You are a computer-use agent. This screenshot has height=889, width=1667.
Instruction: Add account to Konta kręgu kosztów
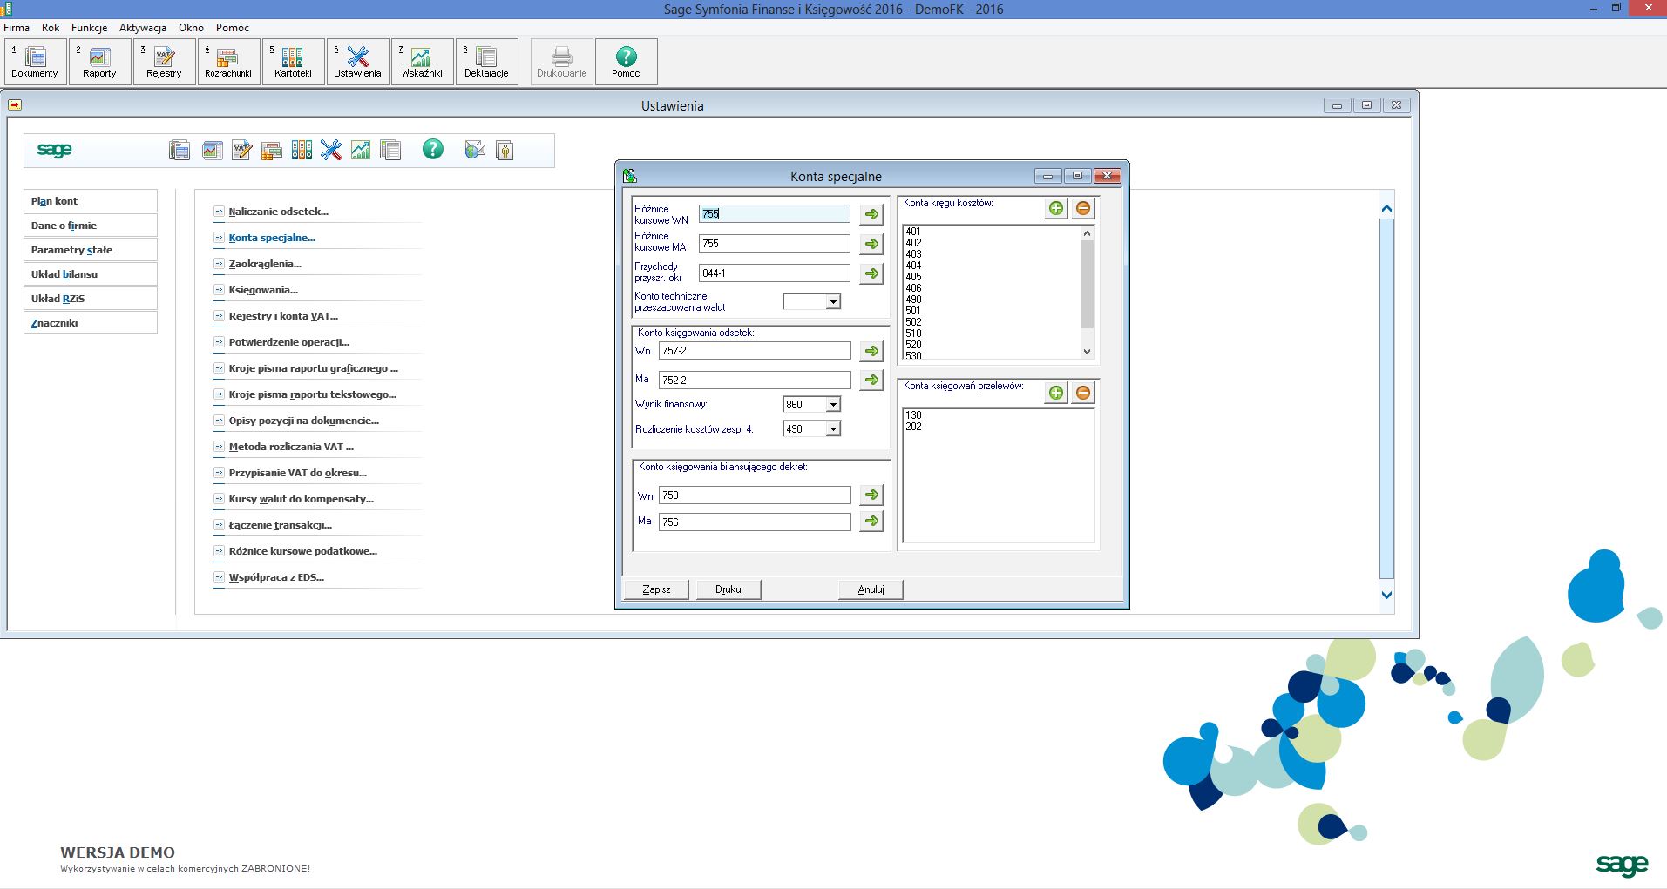pos(1056,208)
